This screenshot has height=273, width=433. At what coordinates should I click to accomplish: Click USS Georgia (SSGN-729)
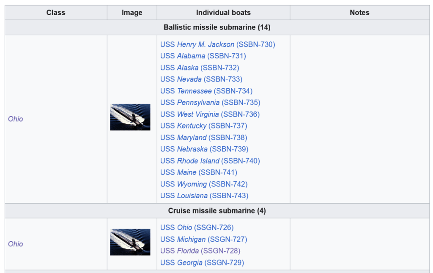[x=202, y=262]
